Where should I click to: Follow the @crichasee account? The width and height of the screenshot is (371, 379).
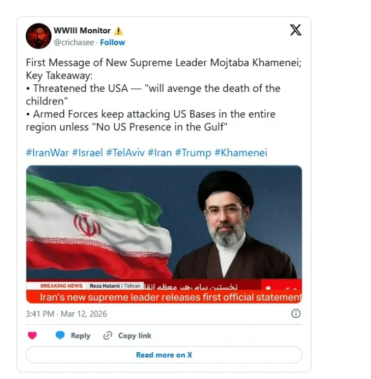(x=113, y=43)
